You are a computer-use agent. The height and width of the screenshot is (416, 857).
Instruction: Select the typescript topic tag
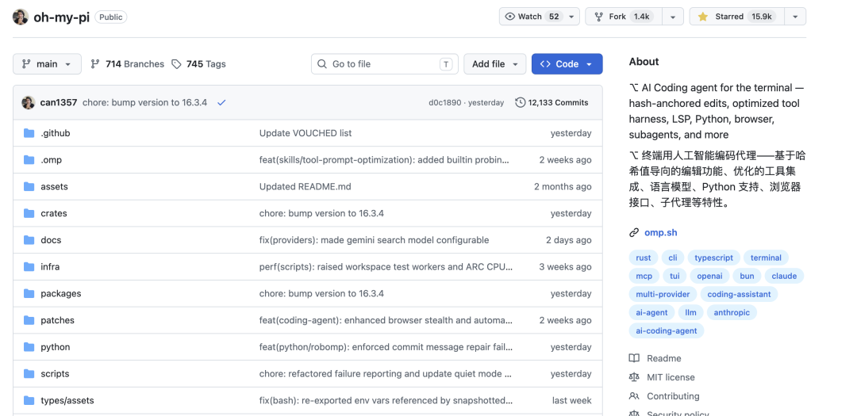(x=714, y=258)
